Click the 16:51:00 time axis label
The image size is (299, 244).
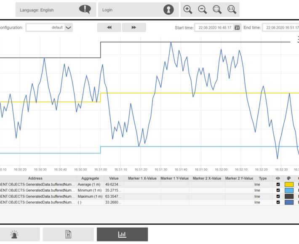point(101,170)
